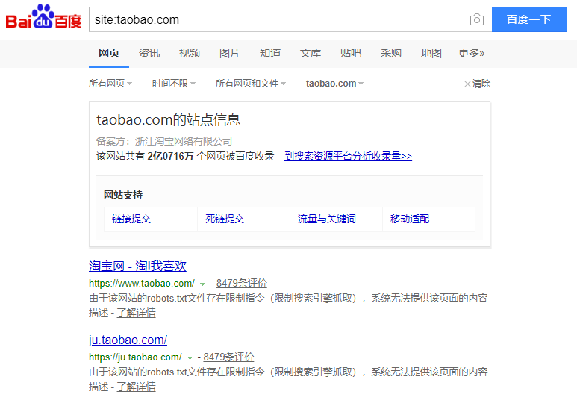This screenshot has height=403, width=577.
Task: Click the Baidu logo
Action: tap(43, 19)
